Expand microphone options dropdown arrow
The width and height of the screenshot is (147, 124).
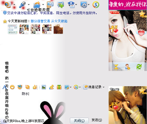pyautogui.click(x=29, y=5)
